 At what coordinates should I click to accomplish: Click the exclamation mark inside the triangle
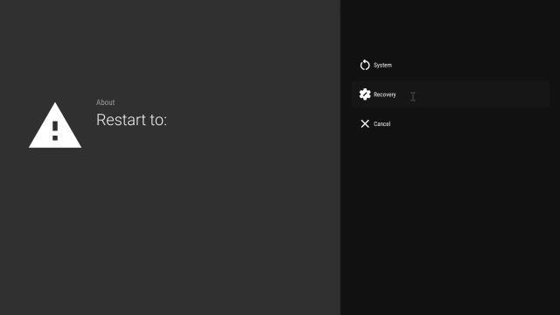click(55, 130)
